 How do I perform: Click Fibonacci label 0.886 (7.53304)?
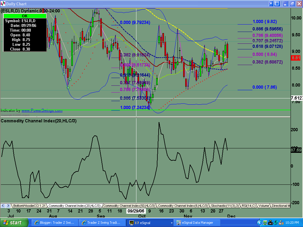tap(135, 98)
